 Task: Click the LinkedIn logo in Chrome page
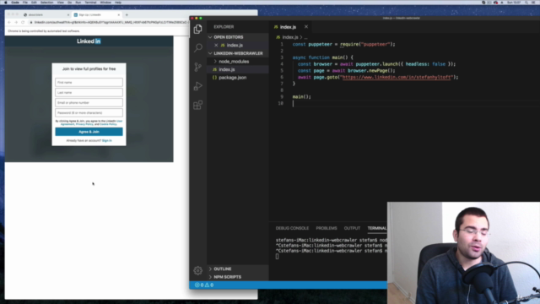tap(89, 41)
